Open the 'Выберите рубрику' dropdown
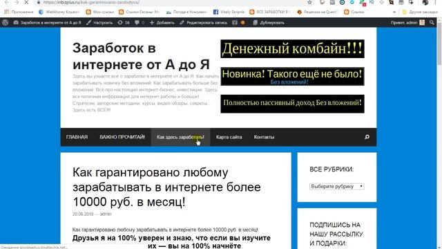442x249 pixels. 337,186
